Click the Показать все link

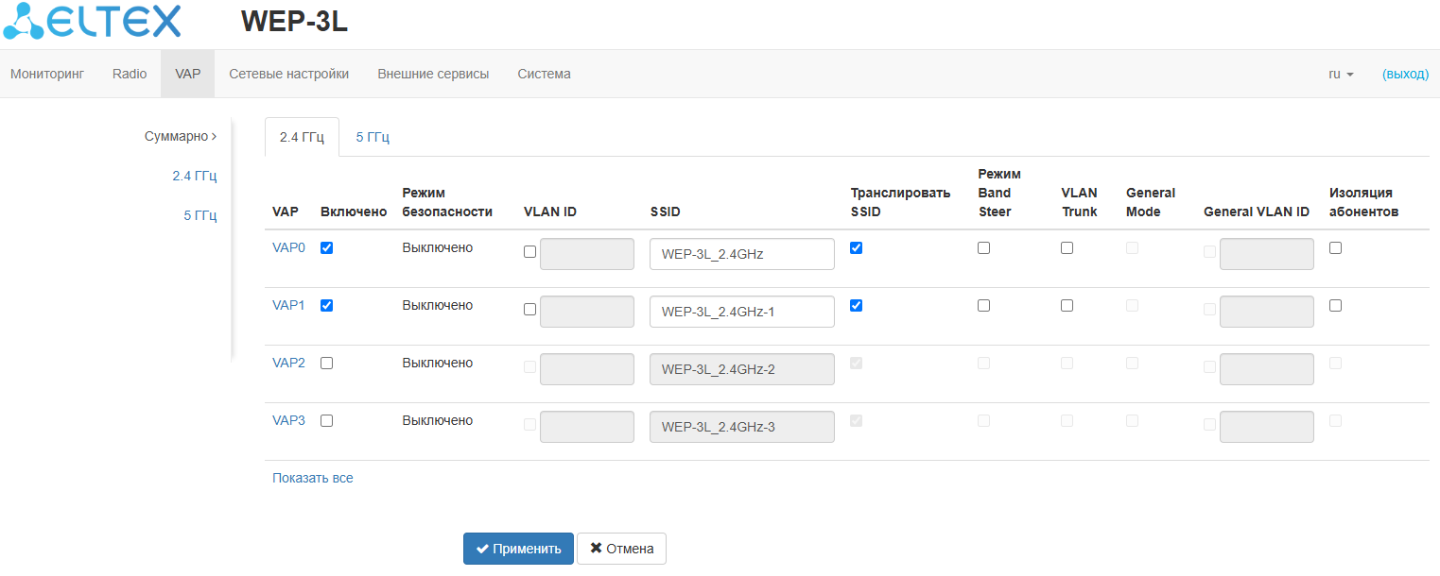coord(313,479)
